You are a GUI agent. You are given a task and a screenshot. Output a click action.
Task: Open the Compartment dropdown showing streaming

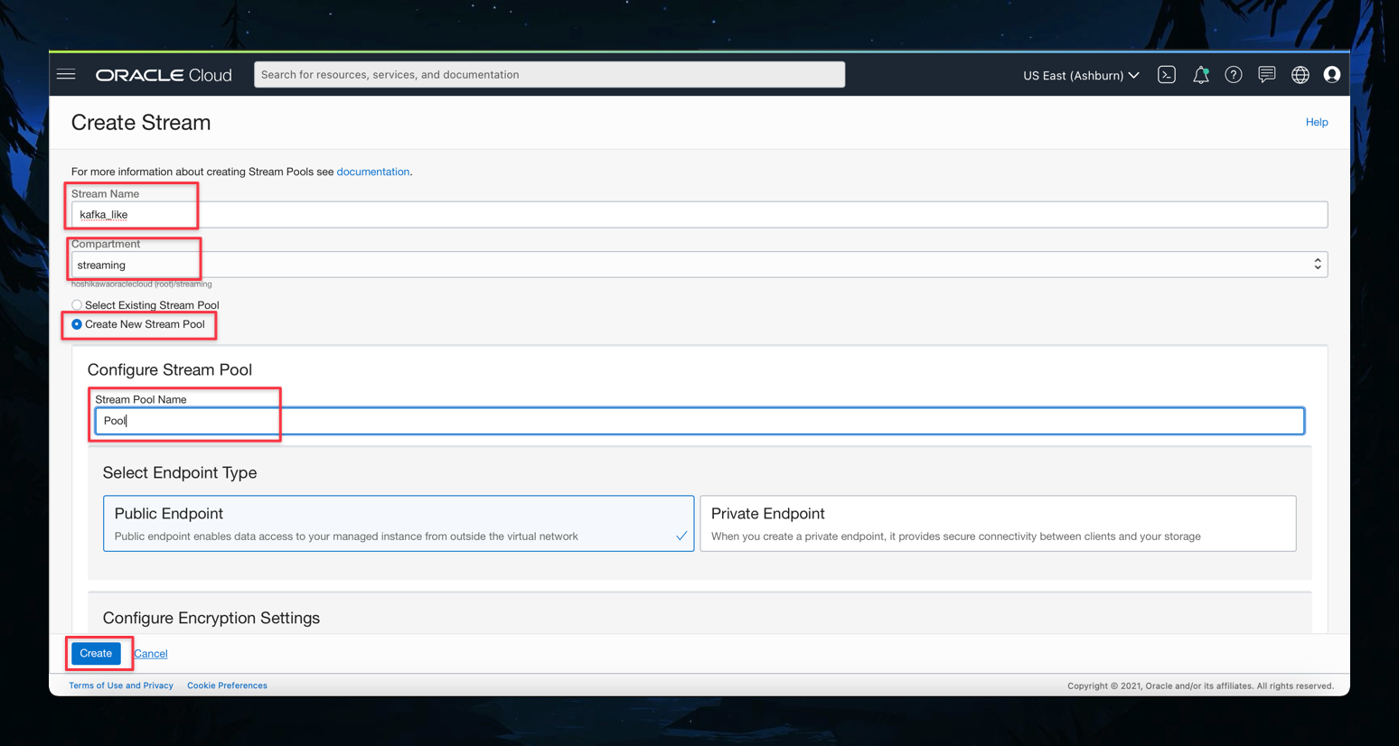point(699,265)
